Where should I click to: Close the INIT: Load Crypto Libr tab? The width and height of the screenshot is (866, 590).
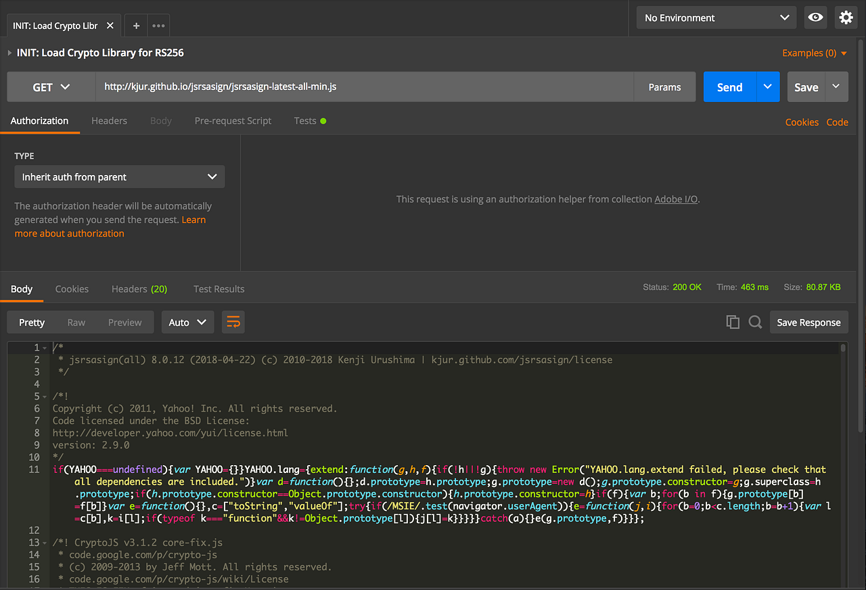110,25
